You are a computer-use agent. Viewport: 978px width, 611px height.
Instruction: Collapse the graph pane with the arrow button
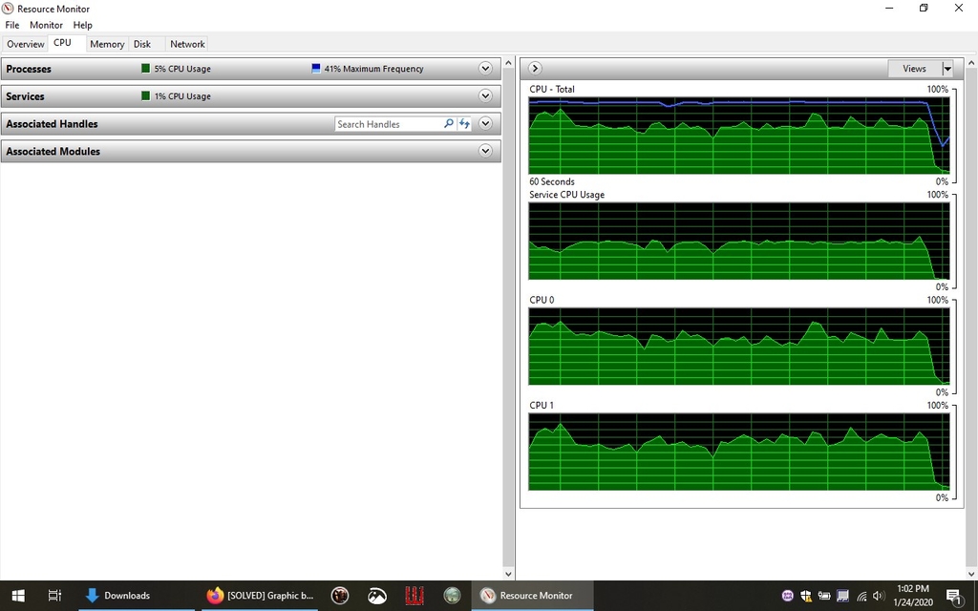point(535,69)
